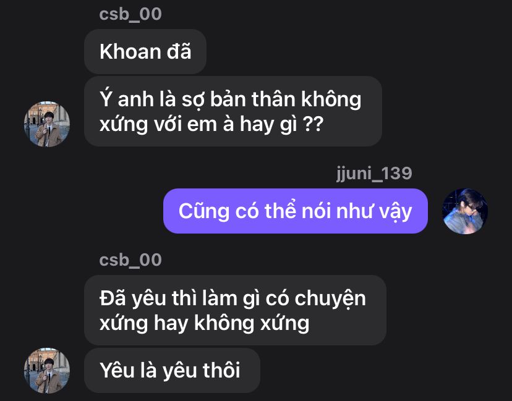The width and height of the screenshot is (512, 401).
Task: Open csb_00 username above 'Đã yêu thì' message
Action: 130,260
